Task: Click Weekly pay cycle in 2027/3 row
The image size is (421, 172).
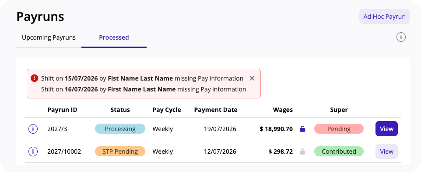Action: pos(163,129)
